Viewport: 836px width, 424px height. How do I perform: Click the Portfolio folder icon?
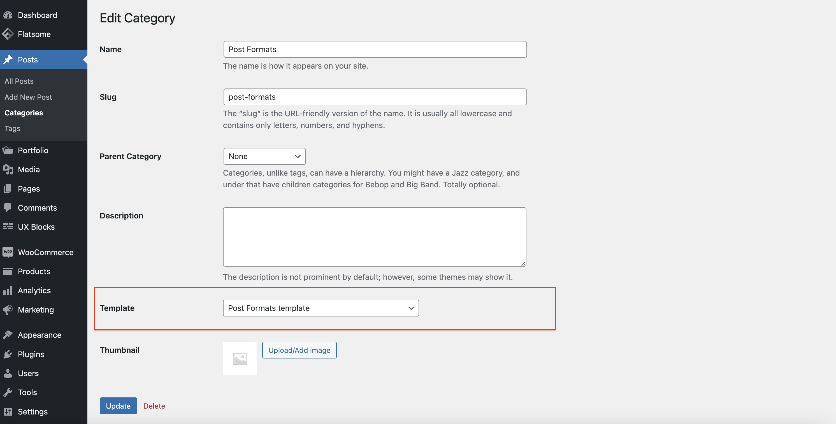pos(8,150)
